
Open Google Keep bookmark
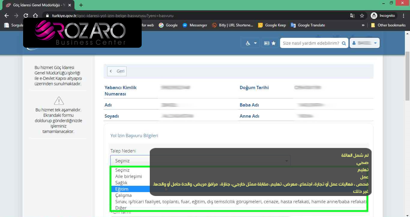(272, 25)
